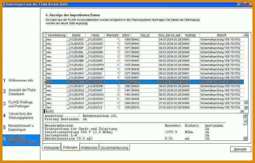
Task: Click the Betreff column header
Action: (x=222, y=35)
